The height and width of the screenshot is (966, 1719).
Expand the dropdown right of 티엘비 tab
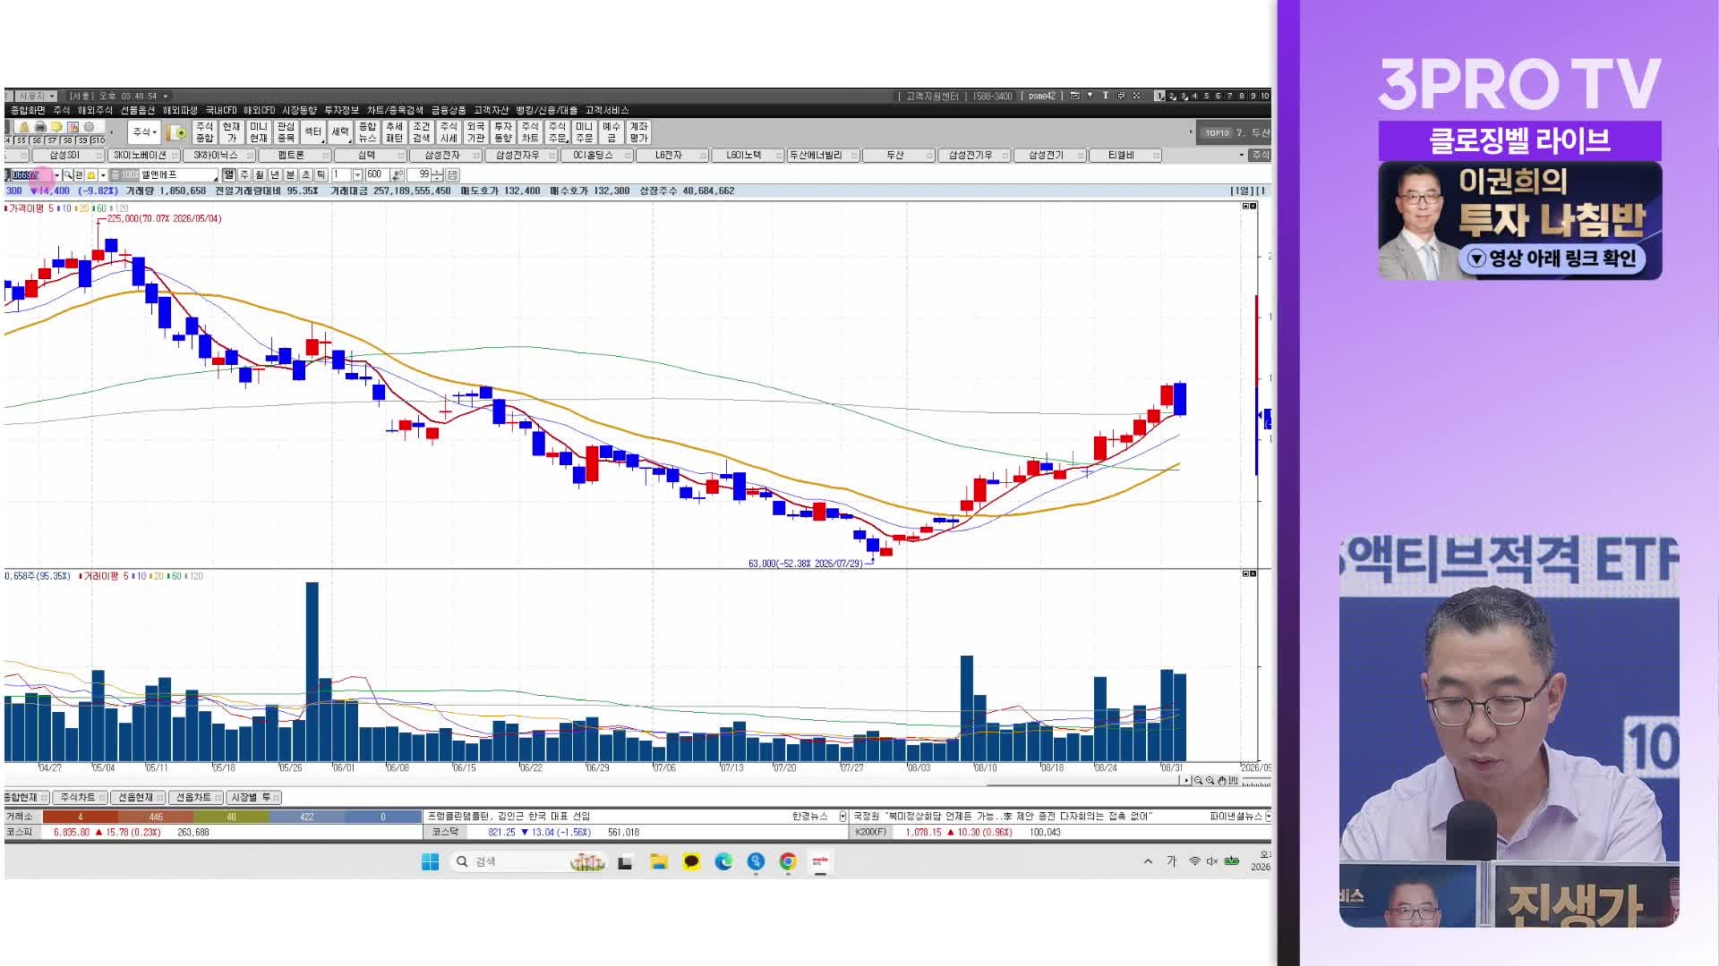tap(1241, 155)
